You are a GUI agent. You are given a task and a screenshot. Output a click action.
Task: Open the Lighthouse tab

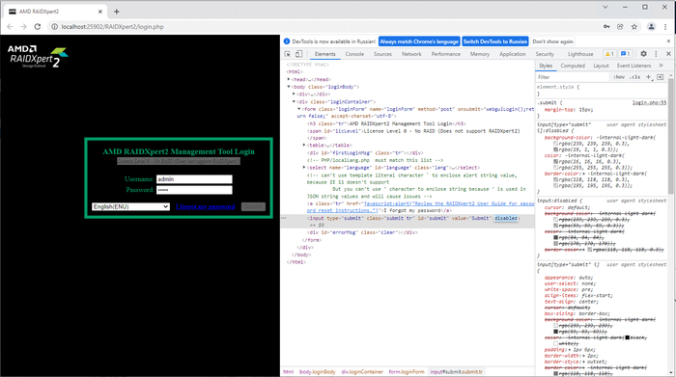pyautogui.click(x=580, y=54)
